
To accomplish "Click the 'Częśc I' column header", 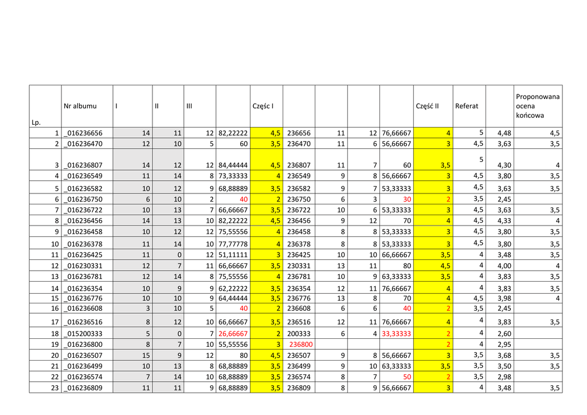I will coord(263,106).
